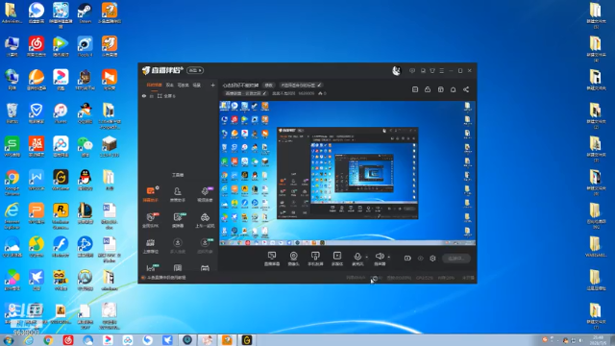The width and height of the screenshot is (615, 346).
Task: Open the speaker dropdown arrow
Action: pos(388,258)
